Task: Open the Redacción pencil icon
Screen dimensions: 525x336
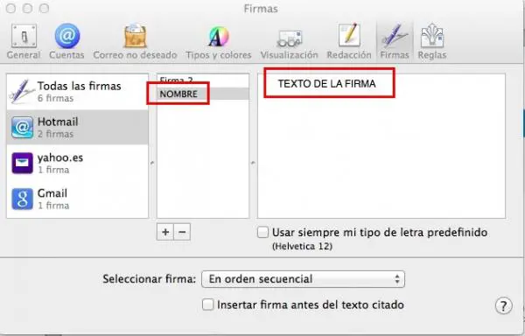Action: [x=349, y=36]
